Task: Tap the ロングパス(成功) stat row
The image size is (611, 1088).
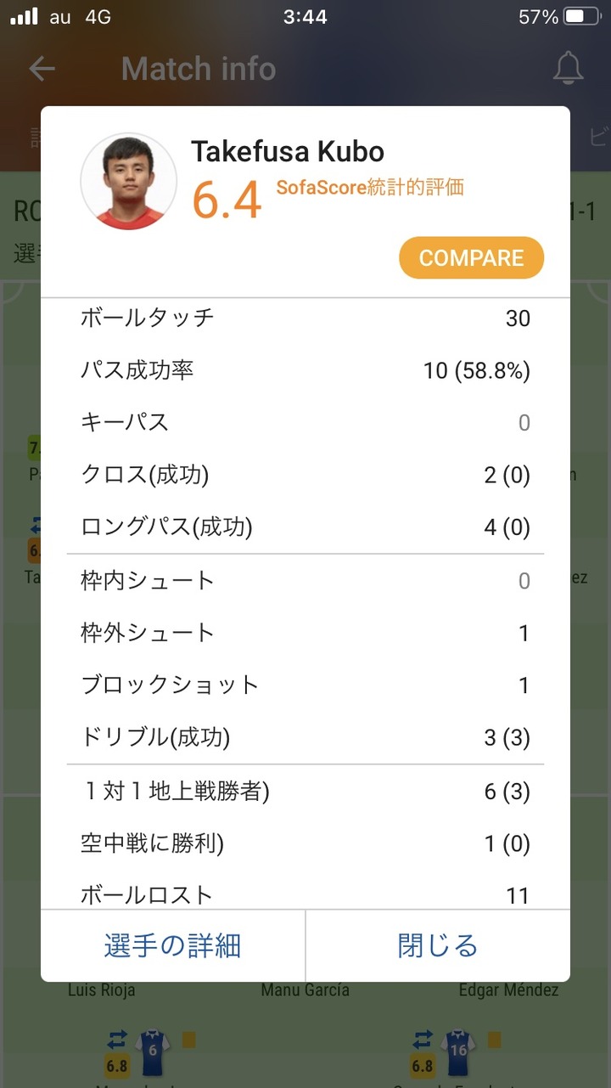Action: pyautogui.click(x=305, y=527)
